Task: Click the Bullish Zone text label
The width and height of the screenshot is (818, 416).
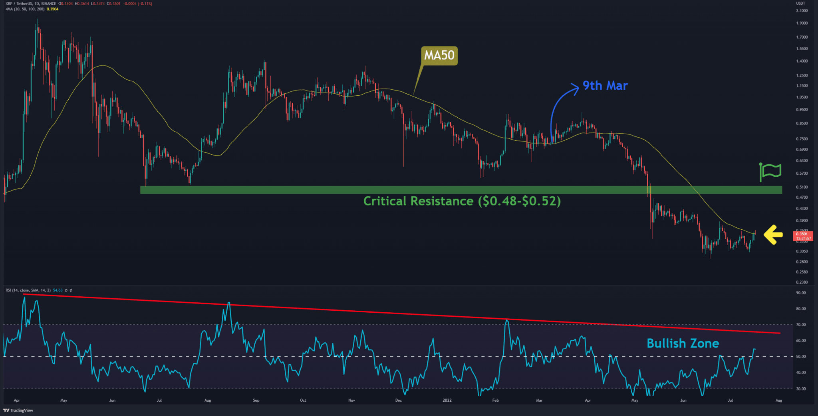Action: 683,343
